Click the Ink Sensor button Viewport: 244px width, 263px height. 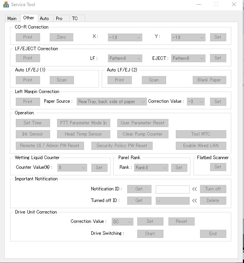click(33, 134)
